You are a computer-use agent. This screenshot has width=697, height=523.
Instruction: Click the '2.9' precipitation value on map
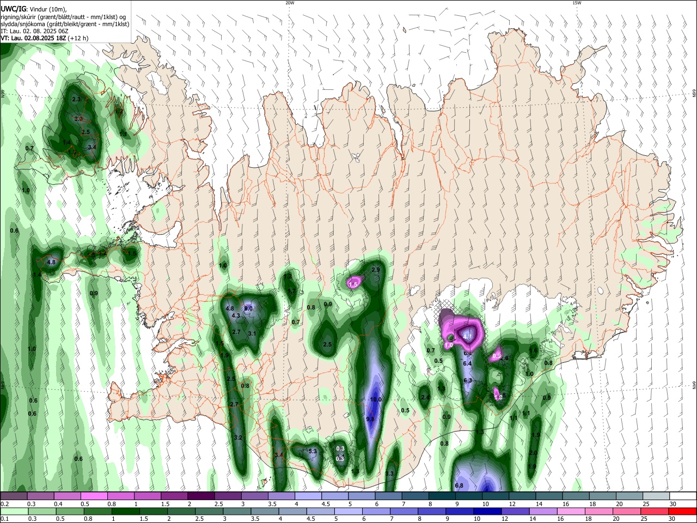click(375, 270)
